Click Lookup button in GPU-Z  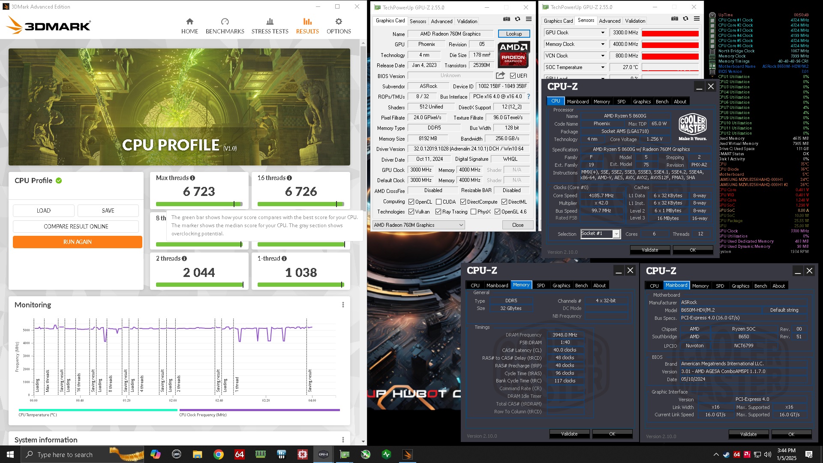point(514,34)
